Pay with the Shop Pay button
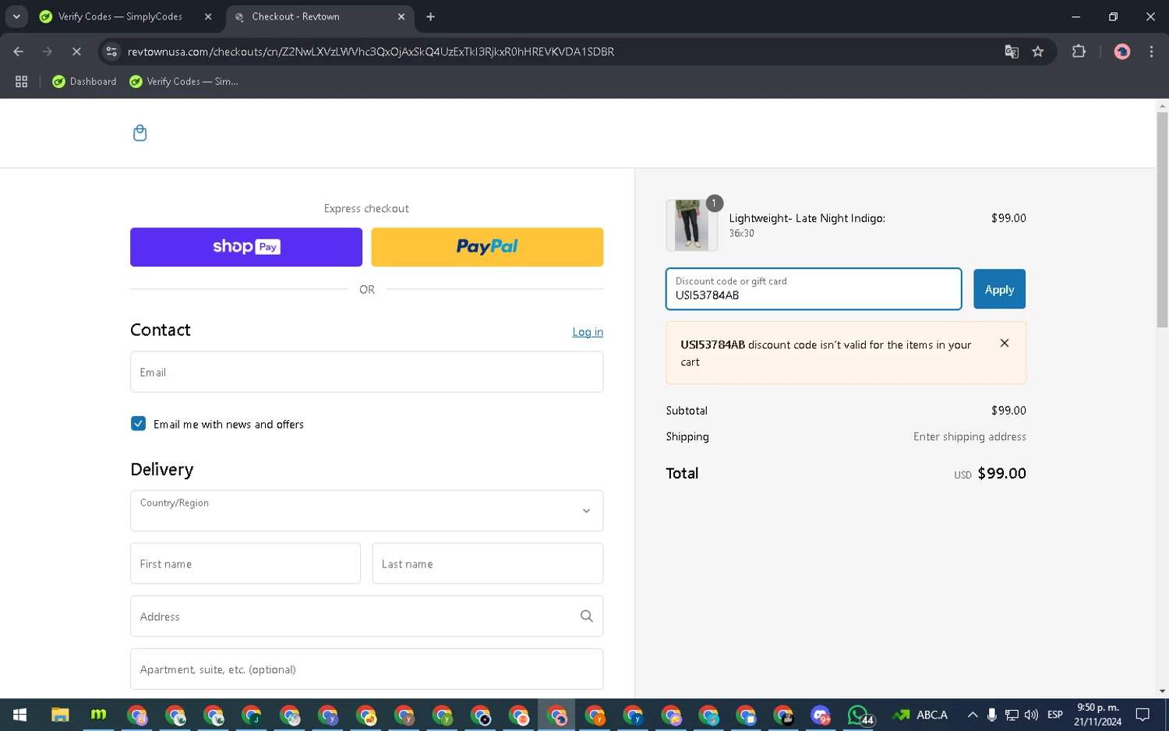The height and width of the screenshot is (731, 1169). coord(246,247)
